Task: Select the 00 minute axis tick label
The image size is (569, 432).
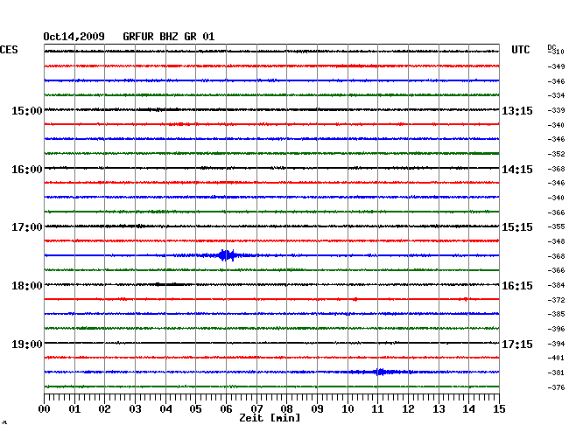Action: coord(45,409)
